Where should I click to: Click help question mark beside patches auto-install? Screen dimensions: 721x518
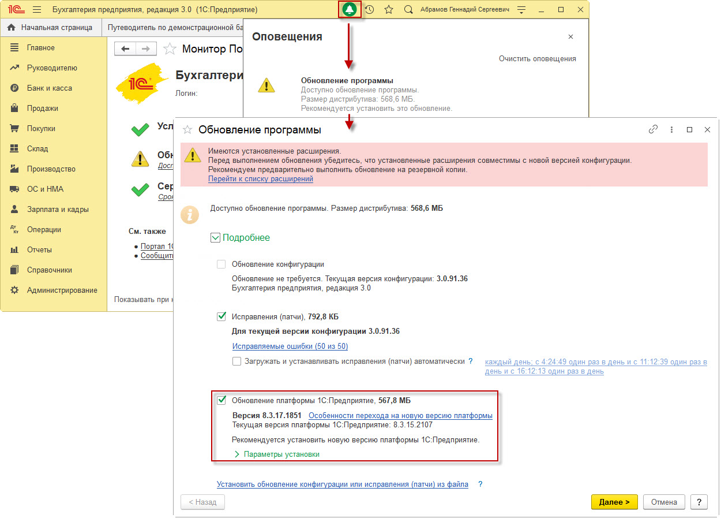tap(471, 361)
